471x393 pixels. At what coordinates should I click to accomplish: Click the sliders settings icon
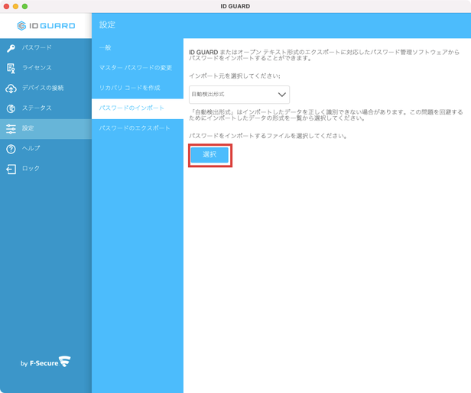pos(11,129)
